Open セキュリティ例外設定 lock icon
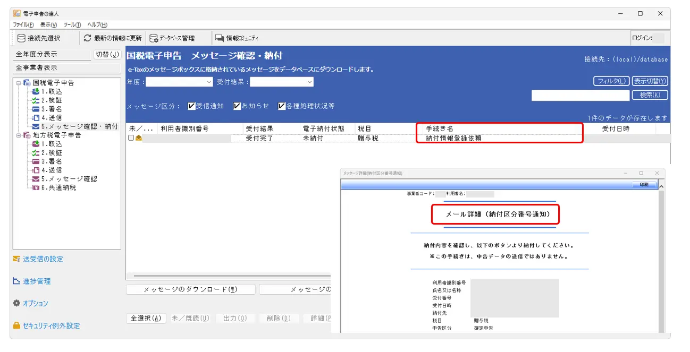 [16, 325]
